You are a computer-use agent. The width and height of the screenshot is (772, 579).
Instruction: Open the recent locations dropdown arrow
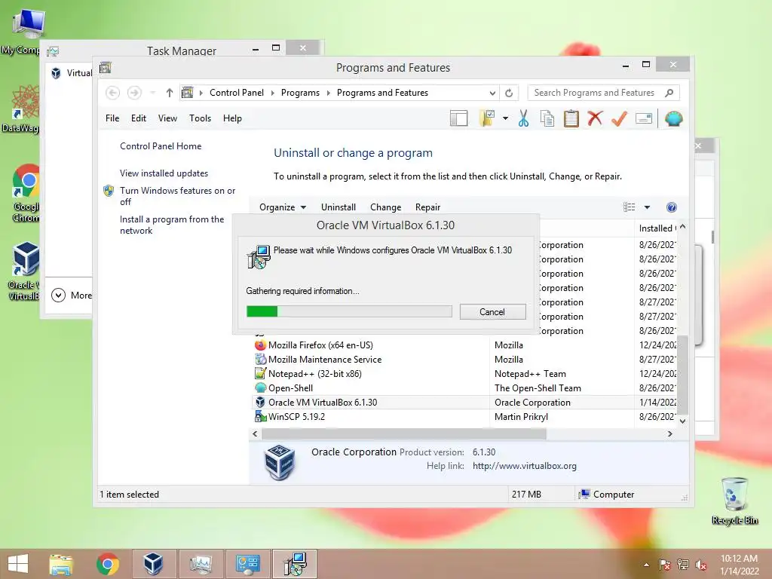pos(152,93)
